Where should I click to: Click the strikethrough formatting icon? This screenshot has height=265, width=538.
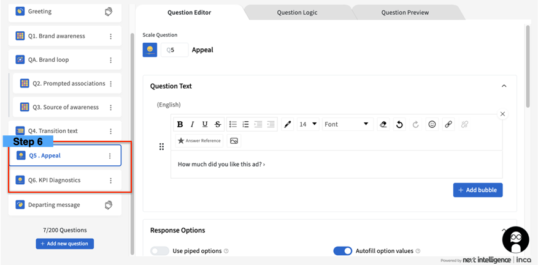218,124
